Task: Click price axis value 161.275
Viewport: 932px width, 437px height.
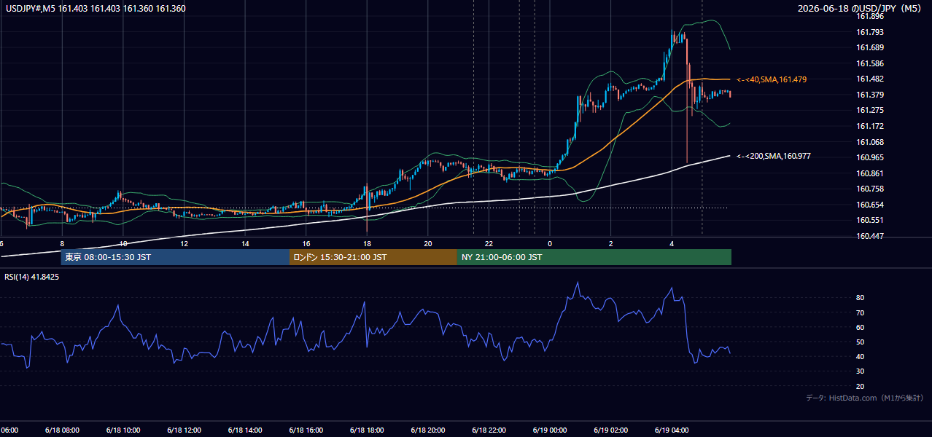Action: [x=869, y=110]
